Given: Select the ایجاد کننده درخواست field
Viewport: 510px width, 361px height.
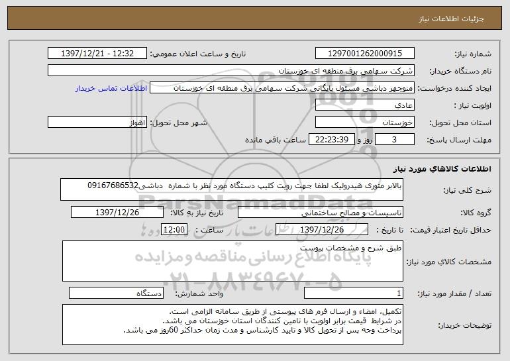Looking at the screenshot, I should [x=282, y=88].
